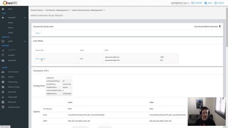Click the probeRTC icon
Screen dimensions: 228x128
[x=3, y=55]
